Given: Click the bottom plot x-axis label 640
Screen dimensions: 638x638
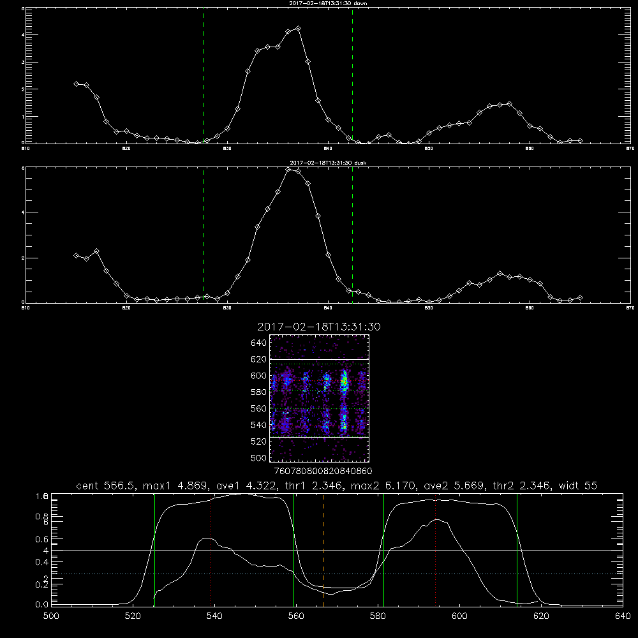Looking at the screenshot, I should (623, 616).
